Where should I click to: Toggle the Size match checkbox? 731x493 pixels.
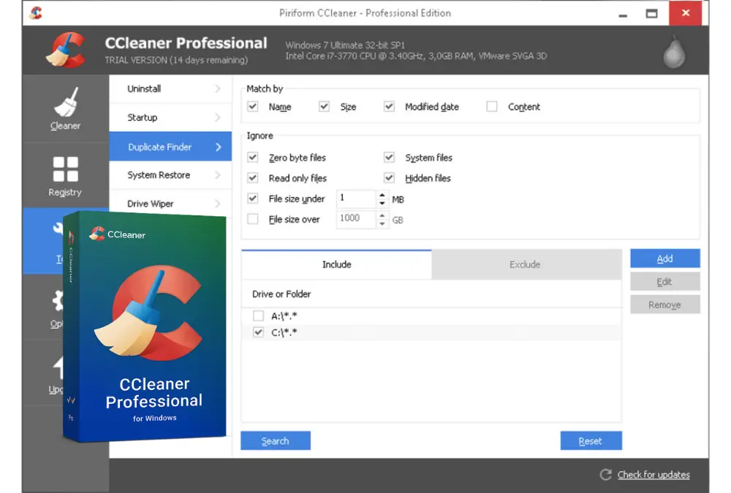pos(324,106)
